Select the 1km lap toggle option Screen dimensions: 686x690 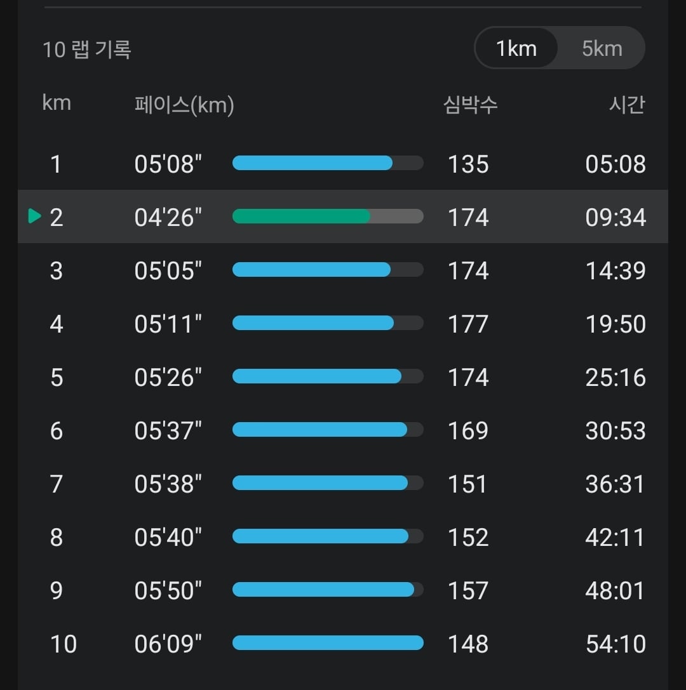click(516, 48)
